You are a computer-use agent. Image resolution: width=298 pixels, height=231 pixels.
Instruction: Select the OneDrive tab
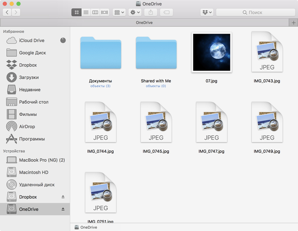pyautogui.click(x=144, y=22)
